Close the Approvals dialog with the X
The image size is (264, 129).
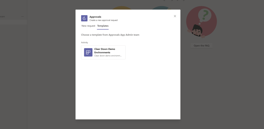[x=175, y=16]
